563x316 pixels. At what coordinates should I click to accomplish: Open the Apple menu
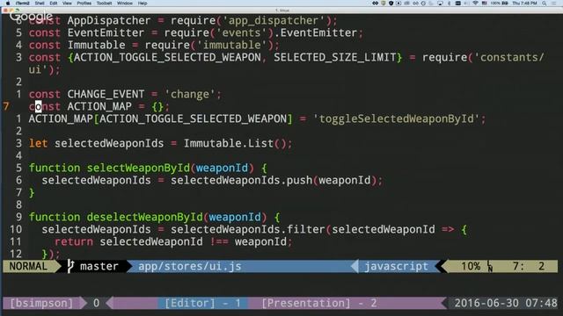pyautogui.click(x=8, y=4)
